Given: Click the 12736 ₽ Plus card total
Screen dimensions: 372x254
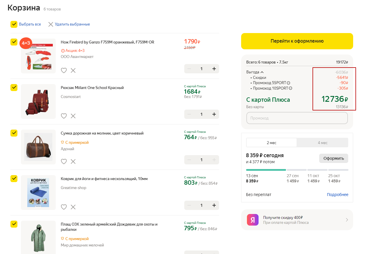Looking at the screenshot, I should pyautogui.click(x=335, y=99).
